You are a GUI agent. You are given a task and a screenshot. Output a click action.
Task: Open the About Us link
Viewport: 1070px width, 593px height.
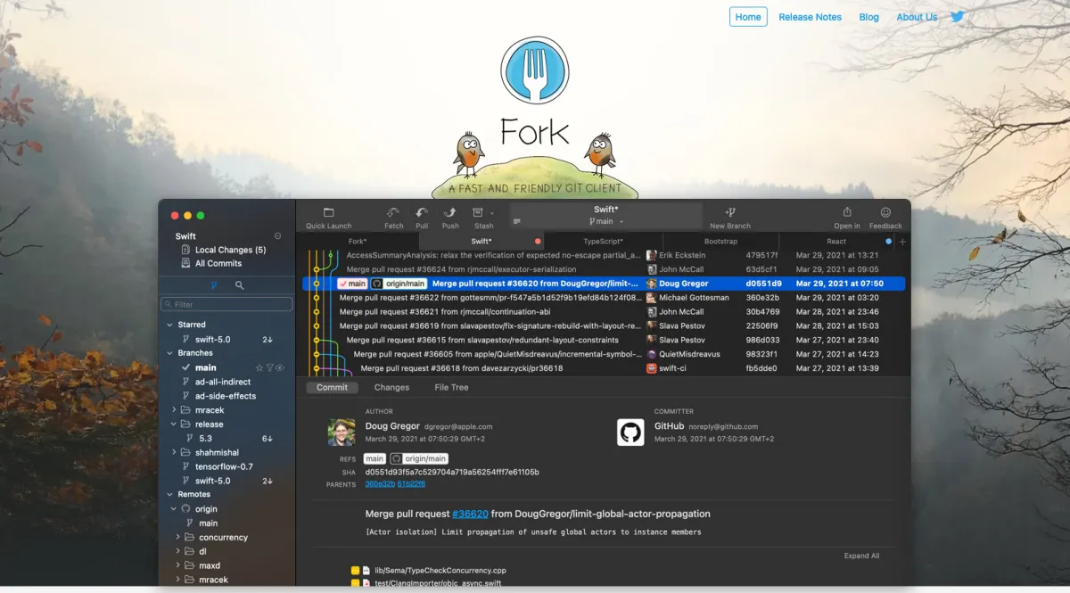click(x=917, y=17)
